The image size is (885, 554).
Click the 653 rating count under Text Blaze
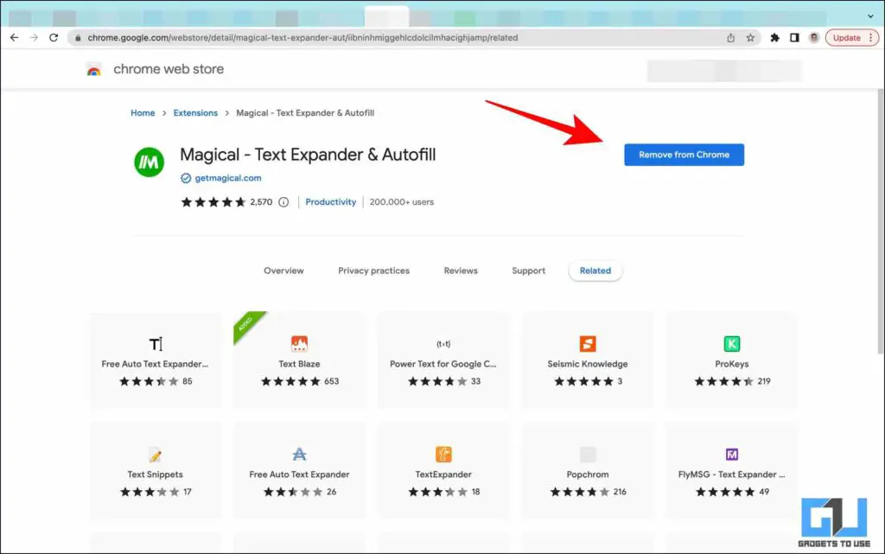click(x=331, y=381)
